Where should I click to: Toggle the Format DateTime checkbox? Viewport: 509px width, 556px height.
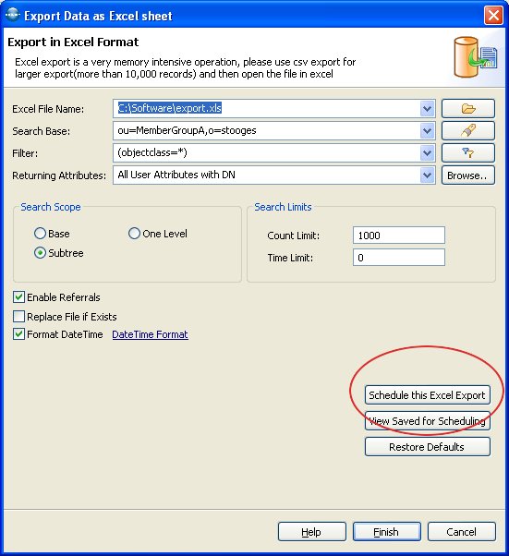tap(18, 334)
